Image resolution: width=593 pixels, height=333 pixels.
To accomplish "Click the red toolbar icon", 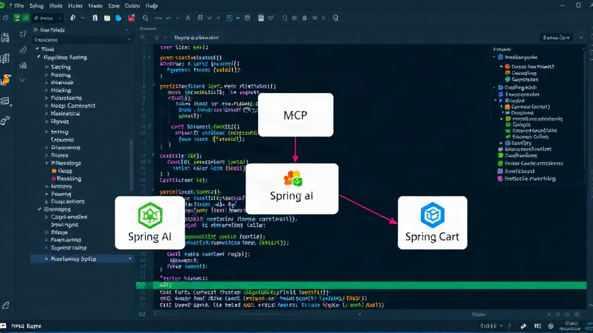I will [x=131, y=18].
